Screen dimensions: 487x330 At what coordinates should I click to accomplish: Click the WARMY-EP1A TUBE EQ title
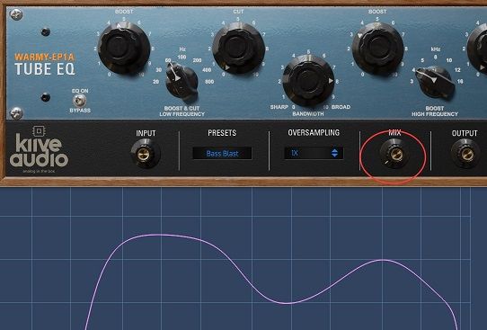point(45,65)
